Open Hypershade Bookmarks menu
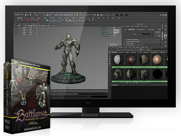This screenshot has height=136, width=181. (x=120, y=47)
